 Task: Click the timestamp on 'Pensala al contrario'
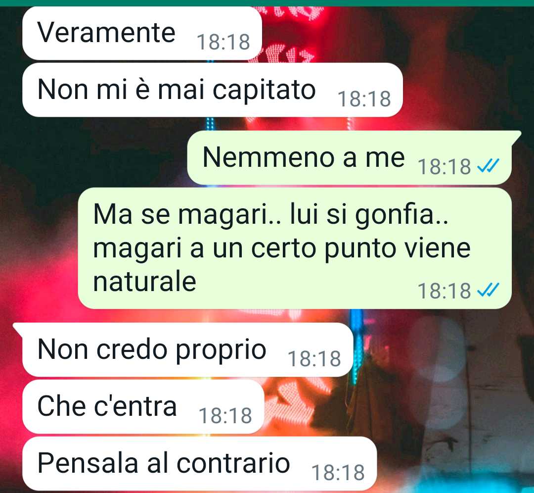pyautogui.click(x=338, y=473)
